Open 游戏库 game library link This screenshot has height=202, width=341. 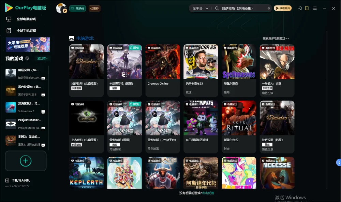click(x=42, y=59)
